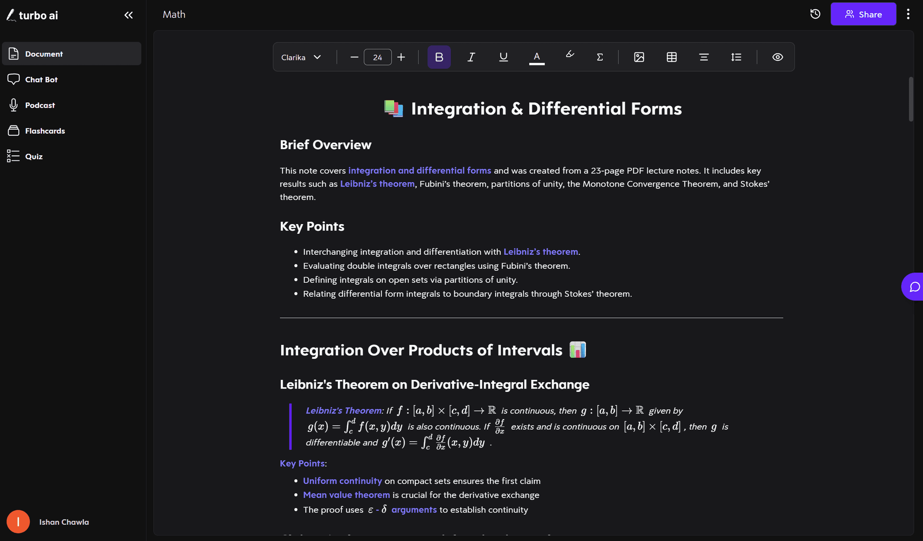This screenshot has height=541, width=923.
Task: Click the Ishan Chawla username
Action: 64,522
